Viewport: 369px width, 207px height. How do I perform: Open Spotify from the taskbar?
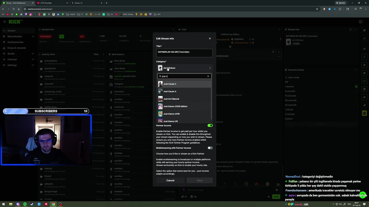(x=25, y=204)
